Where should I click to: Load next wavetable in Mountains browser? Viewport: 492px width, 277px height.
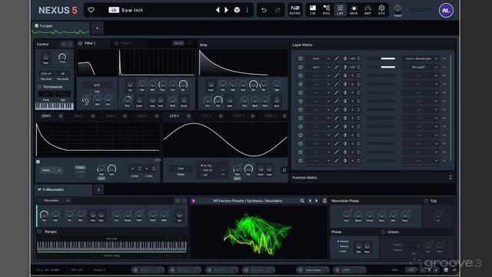pyautogui.click(x=317, y=201)
